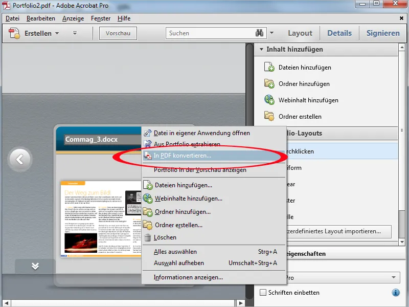Choose In PDF konvertieren in context menu

(214, 156)
